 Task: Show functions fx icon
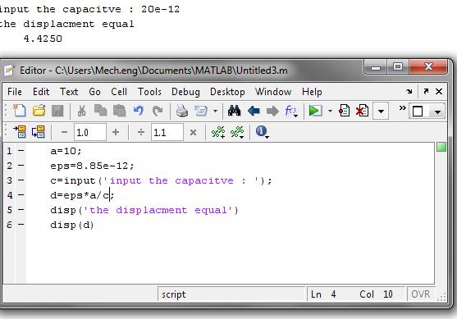click(291, 111)
